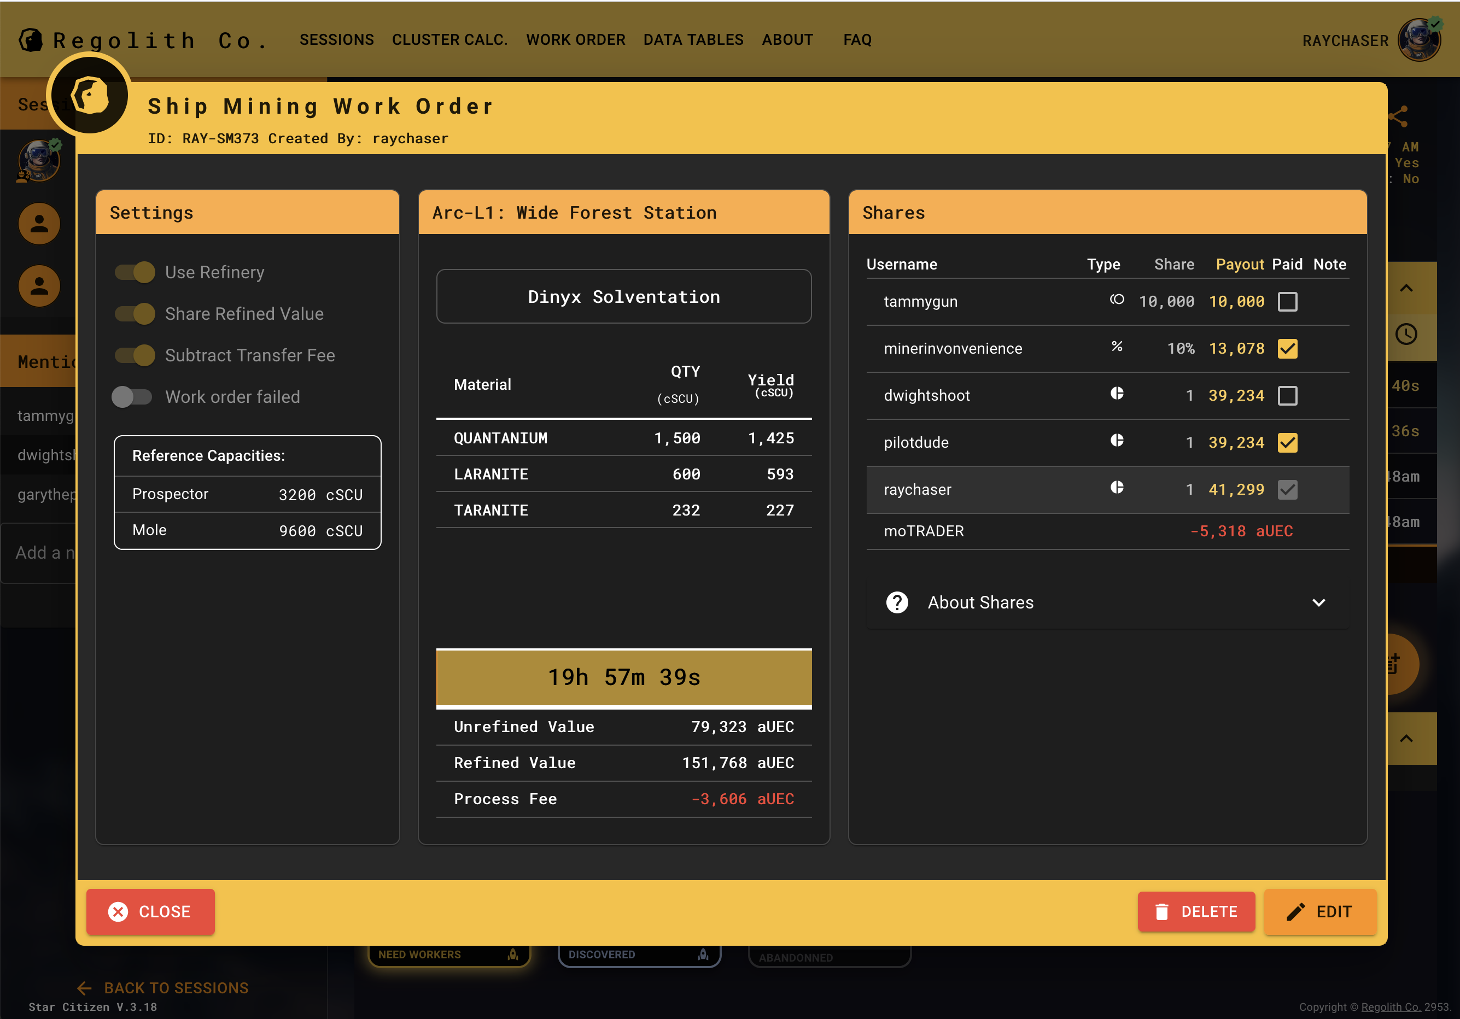Disable the Use Refinery toggle

point(134,272)
